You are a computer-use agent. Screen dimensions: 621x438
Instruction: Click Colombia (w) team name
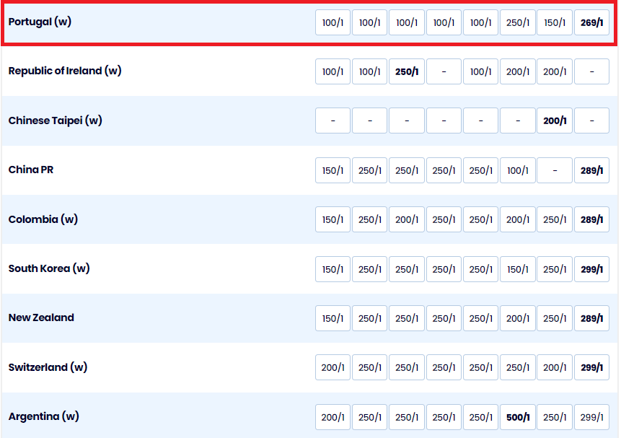(x=43, y=219)
